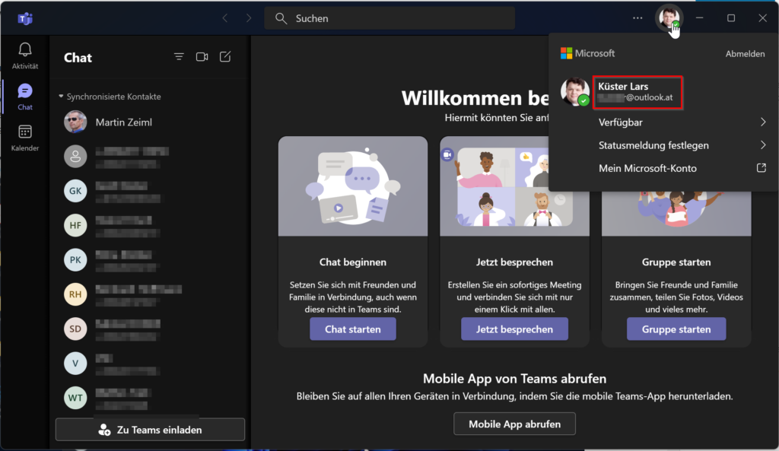Select the RH contact avatar
This screenshot has width=779, height=451.
pos(75,294)
